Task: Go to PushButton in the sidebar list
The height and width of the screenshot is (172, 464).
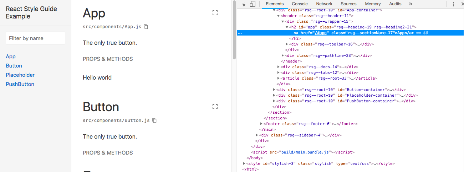Action: 20,84
